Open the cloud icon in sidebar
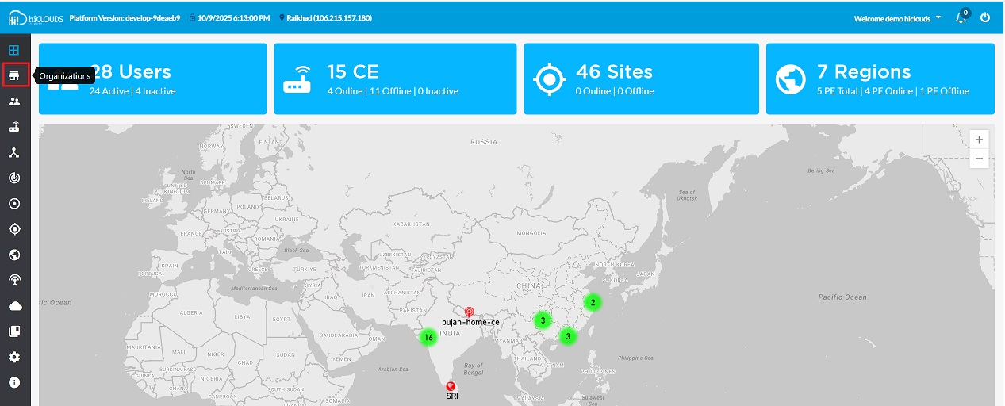This screenshot has height=406, width=1005. click(x=13, y=306)
